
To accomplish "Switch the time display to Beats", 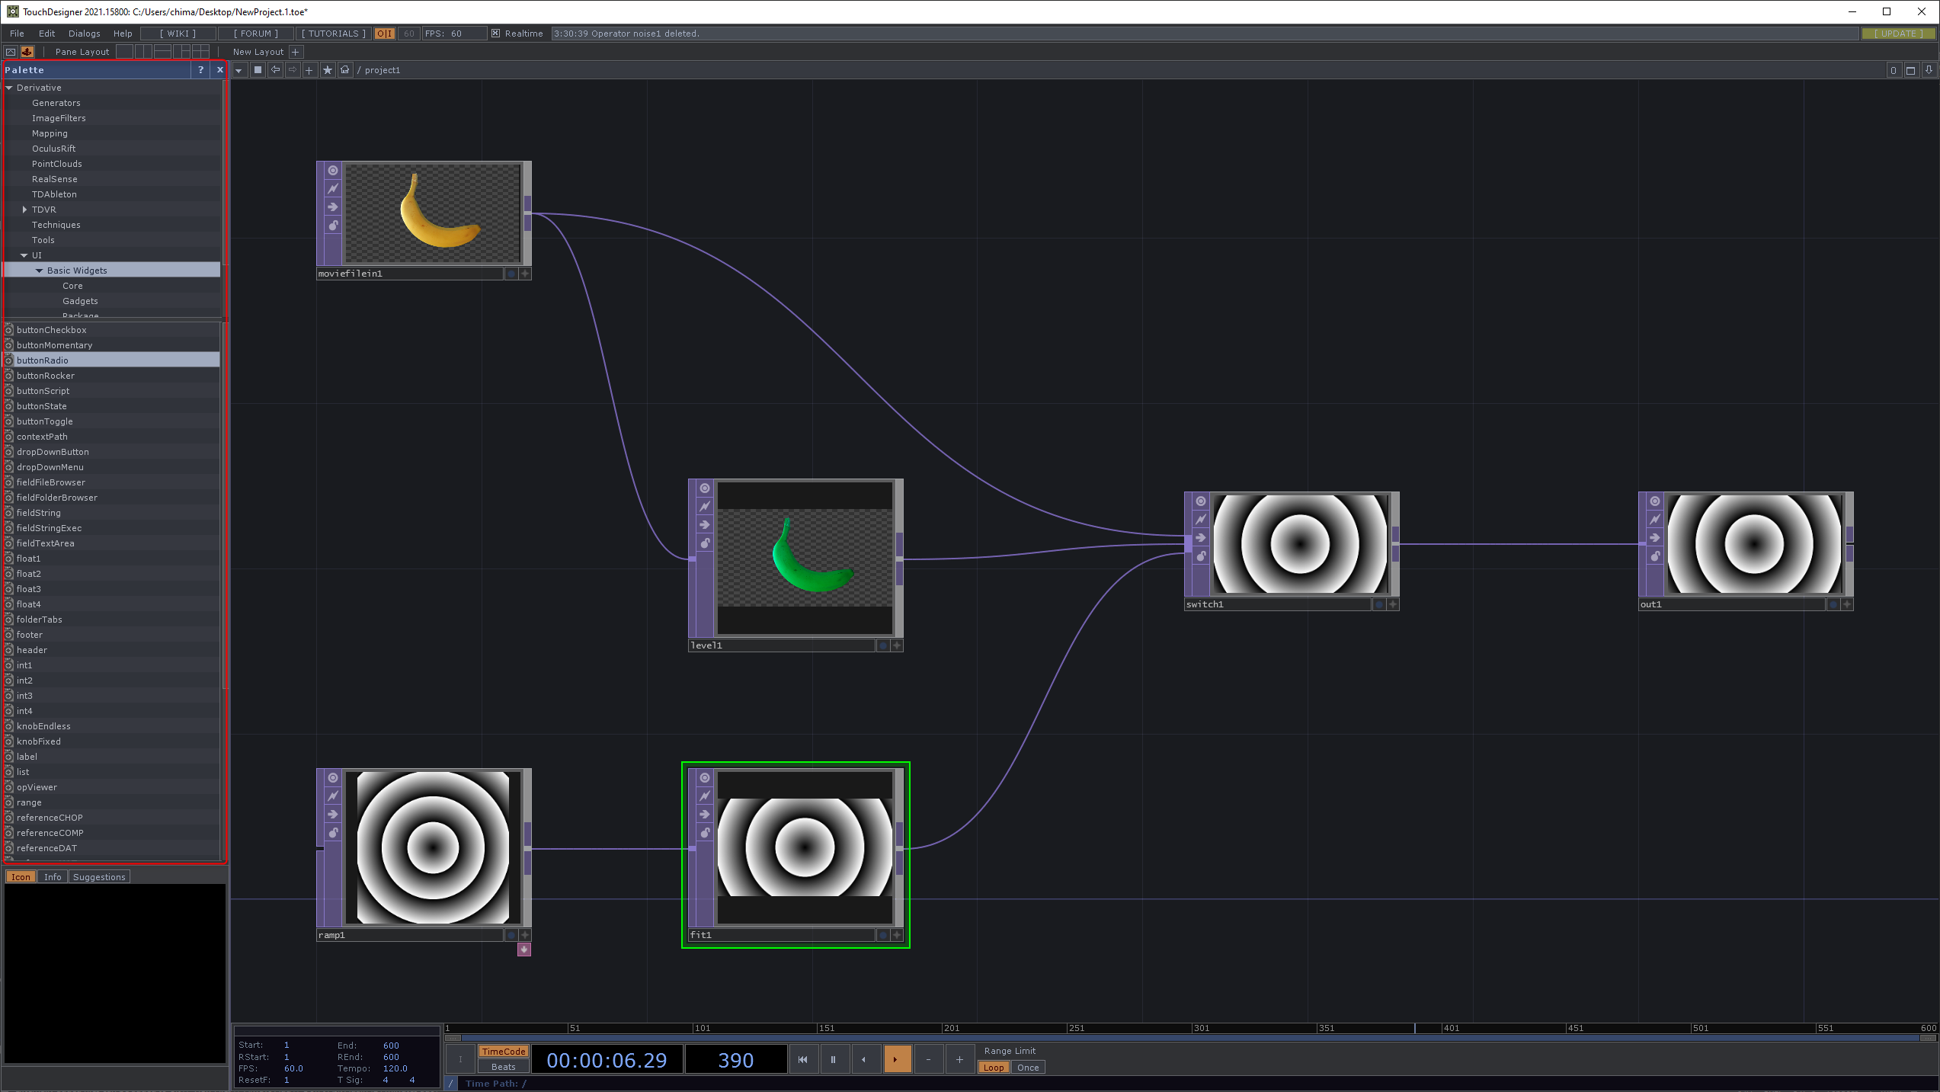I will pyautogui.click(x=503, y=1067).
